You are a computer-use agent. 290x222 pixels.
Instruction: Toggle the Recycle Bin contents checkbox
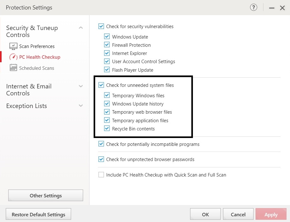click(x=107, y=128)
